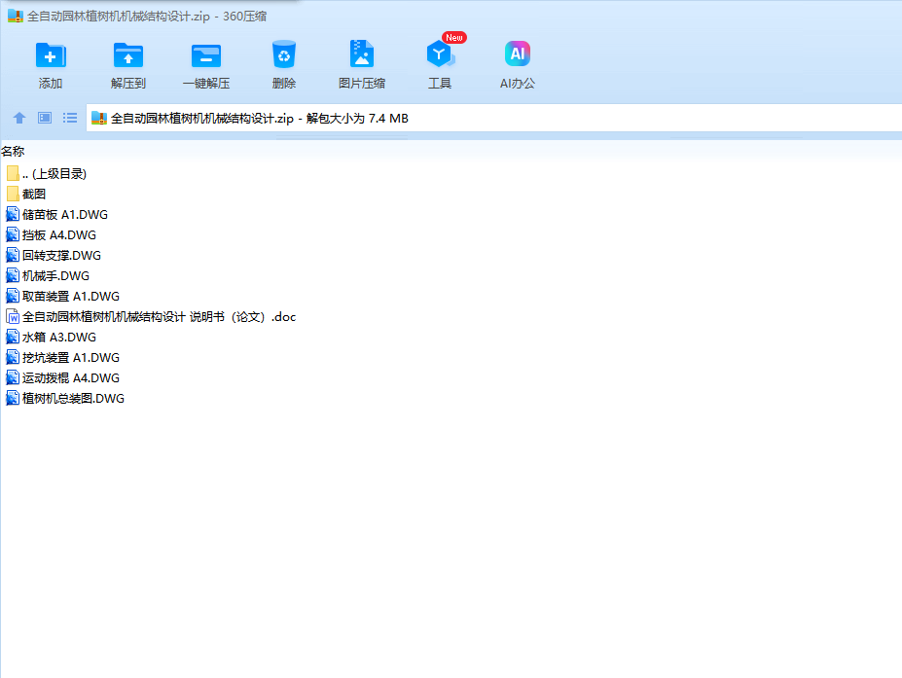902x678 pixels.
Task: Select file 挖坑装置 A1.DWG
Action: tap(62, 358)
